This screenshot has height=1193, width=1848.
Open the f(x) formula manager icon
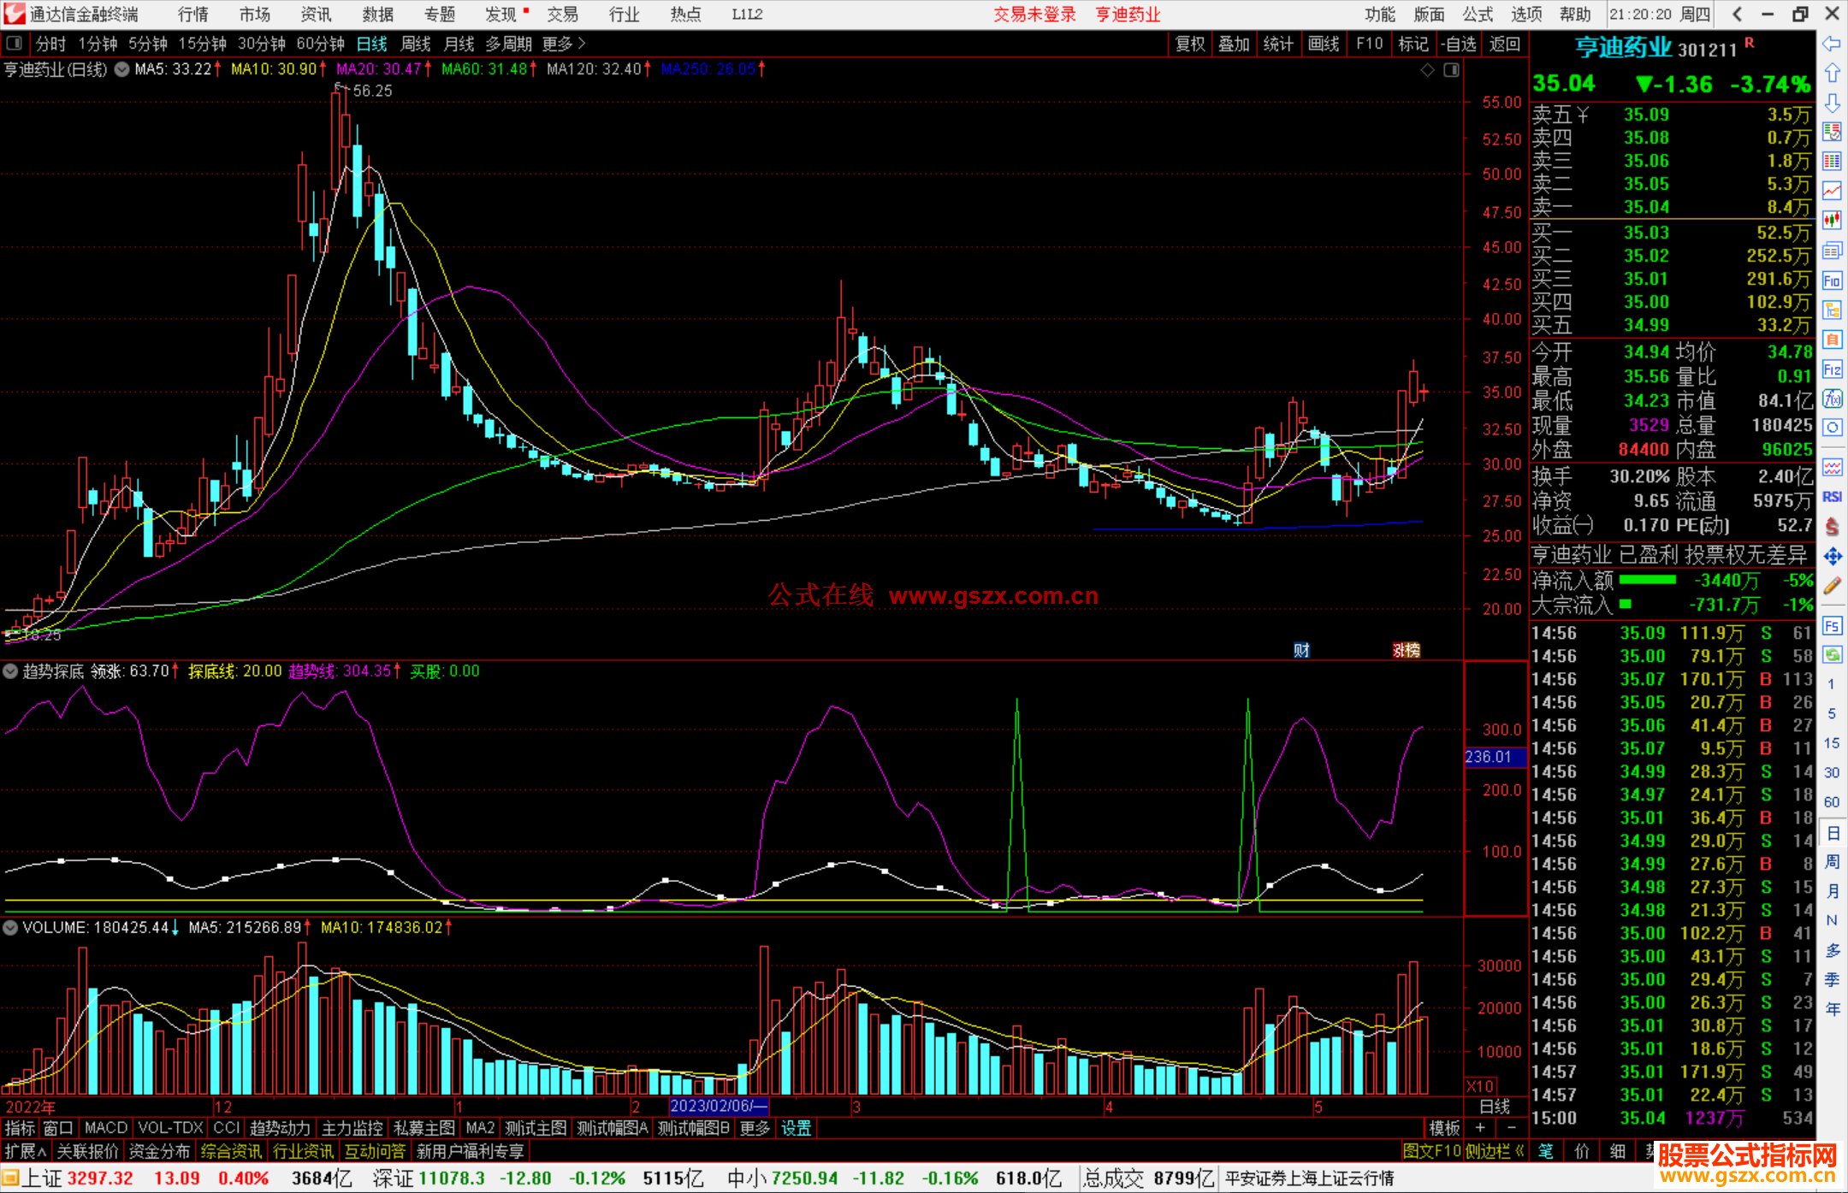[1832, 399]
